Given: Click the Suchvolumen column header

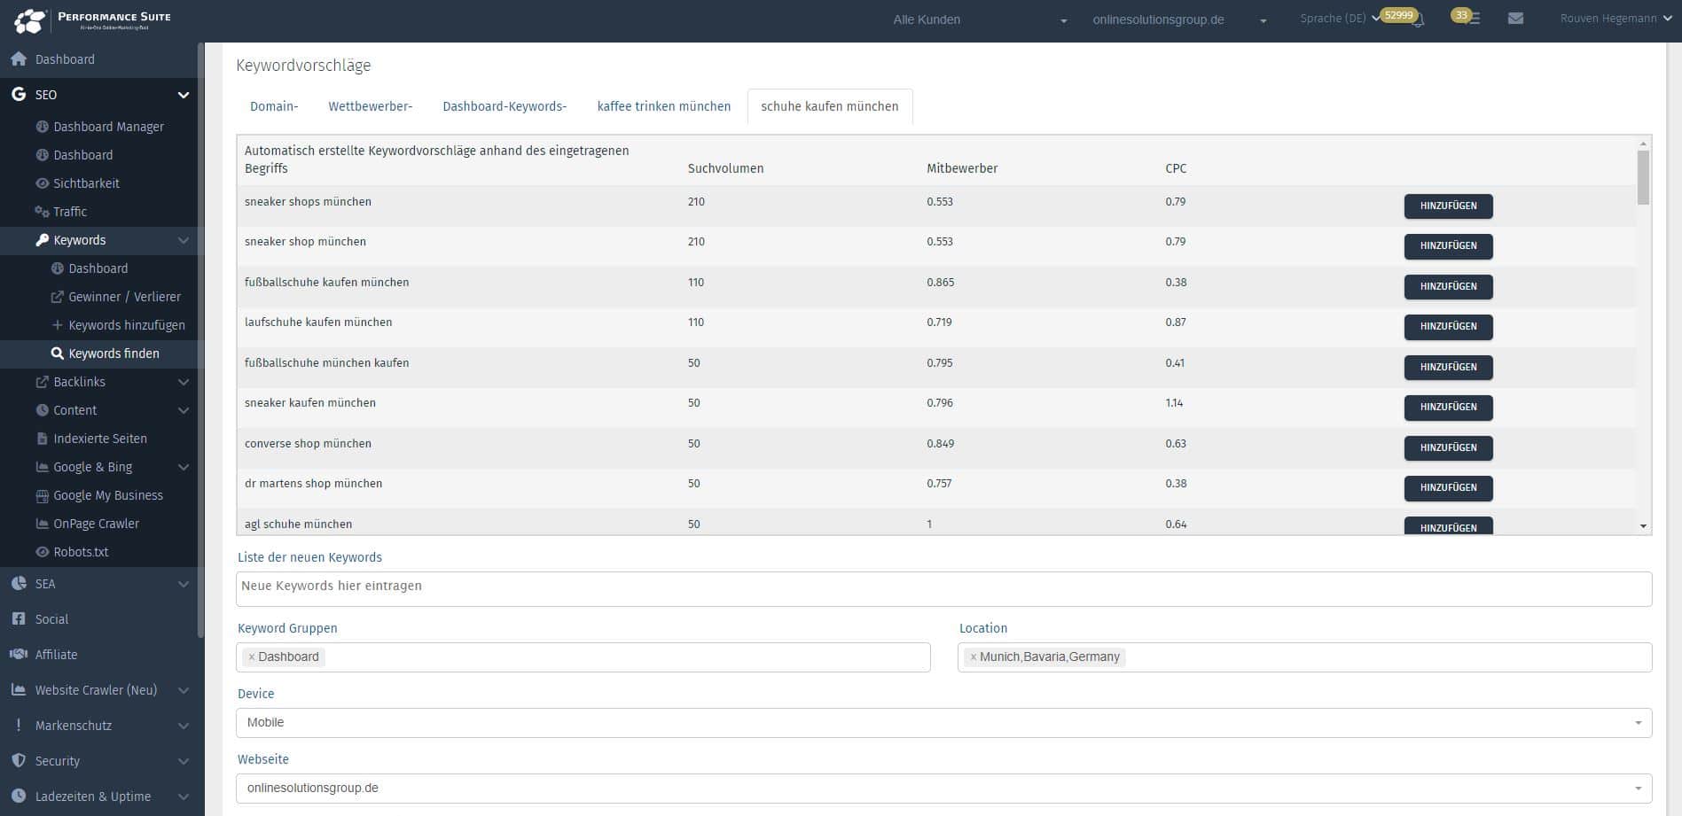Looking at the screenshot, I should coord(725,168).
